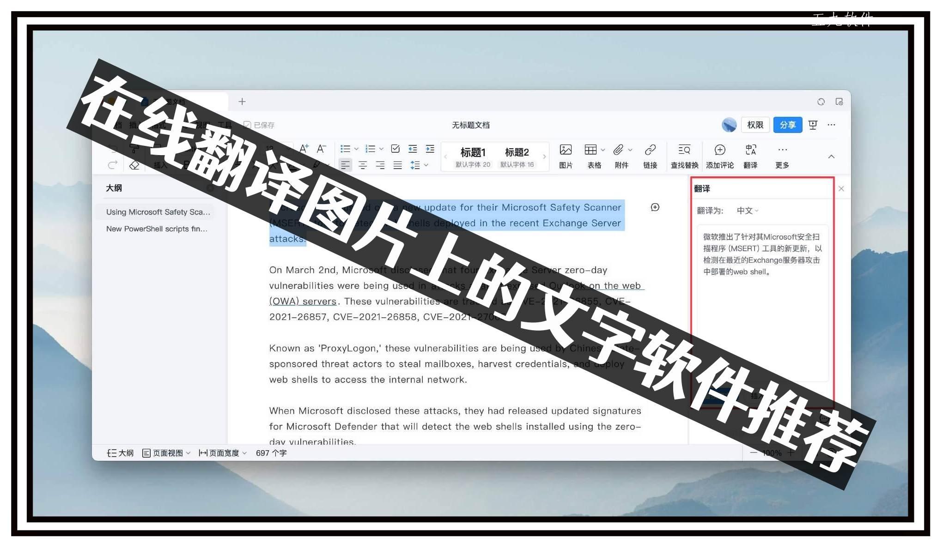Add comment icon beside highlighted paragraph
This screenshot has width=943, height=549.
(x=655, y=207)
